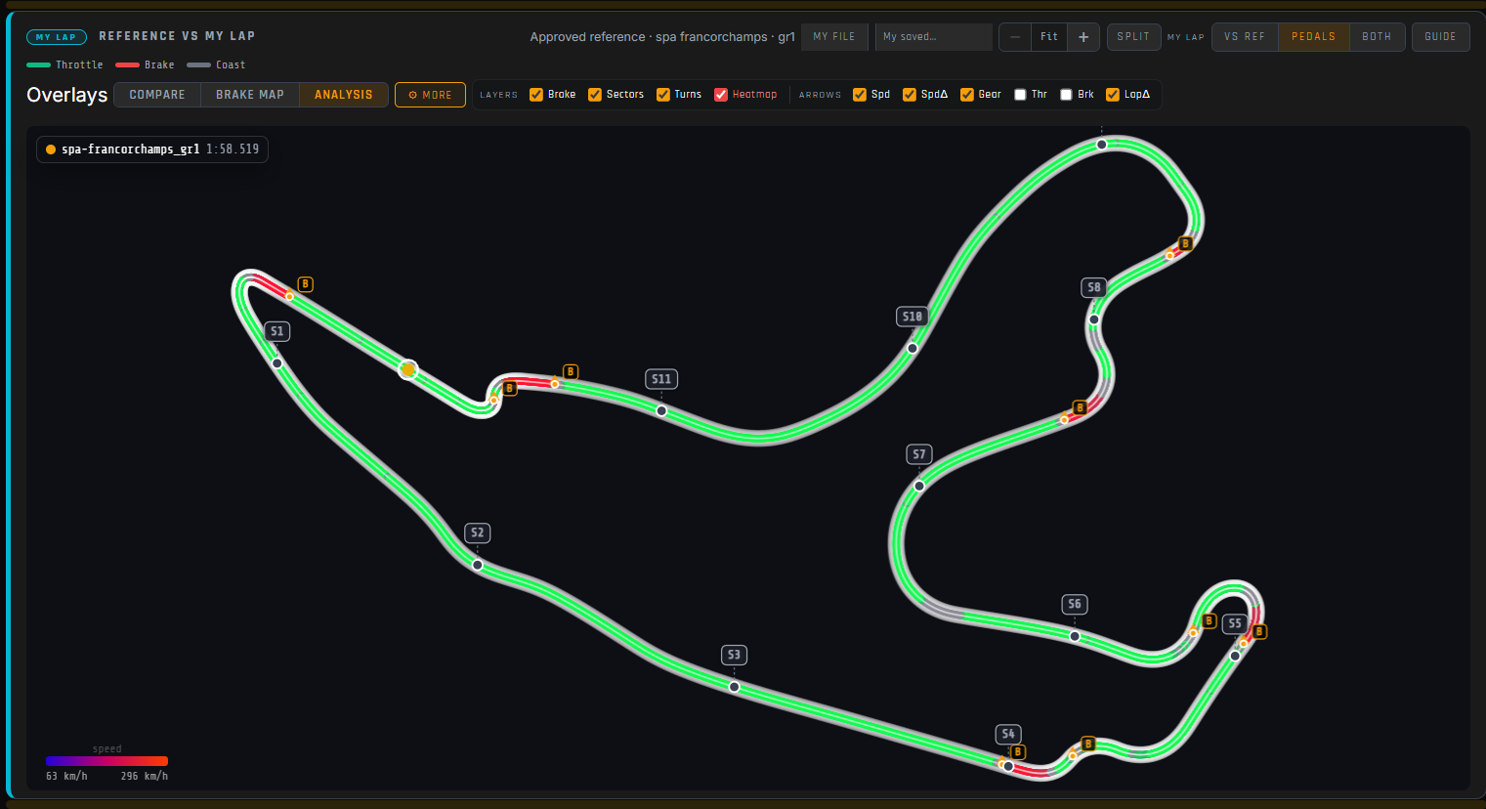
Task: Click the SPLIT button
Action: (1133, 37)
